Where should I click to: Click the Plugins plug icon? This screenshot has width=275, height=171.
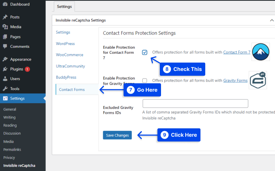tap(5, 69)
